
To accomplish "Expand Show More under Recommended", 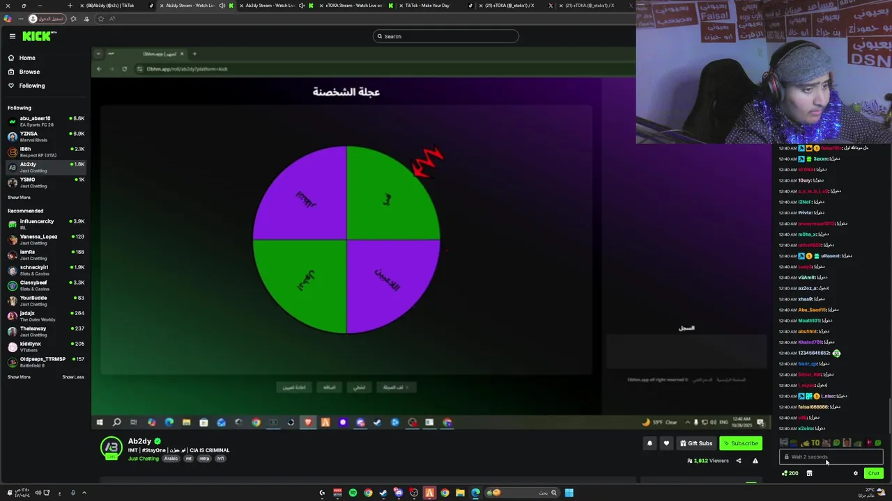I will coord(19,377).
